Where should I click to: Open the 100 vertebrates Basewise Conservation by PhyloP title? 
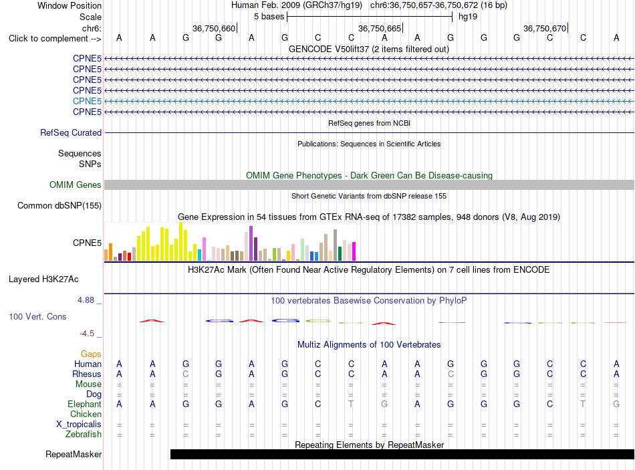pos(369,301)
